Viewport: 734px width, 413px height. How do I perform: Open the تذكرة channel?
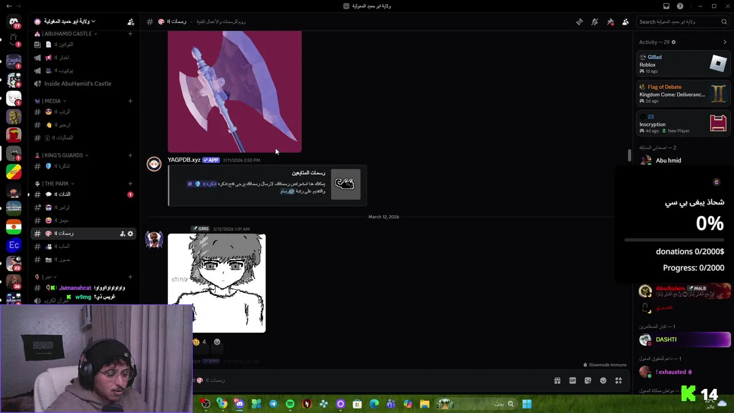(x=83, y=166)
